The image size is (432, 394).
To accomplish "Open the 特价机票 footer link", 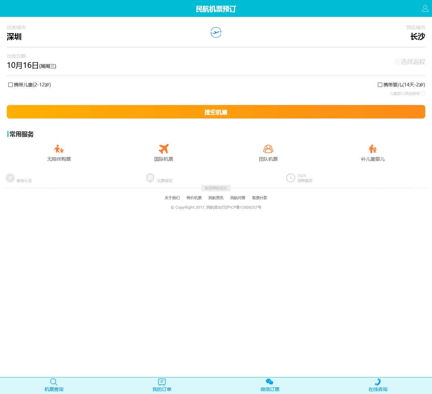I will click(194, 198).
